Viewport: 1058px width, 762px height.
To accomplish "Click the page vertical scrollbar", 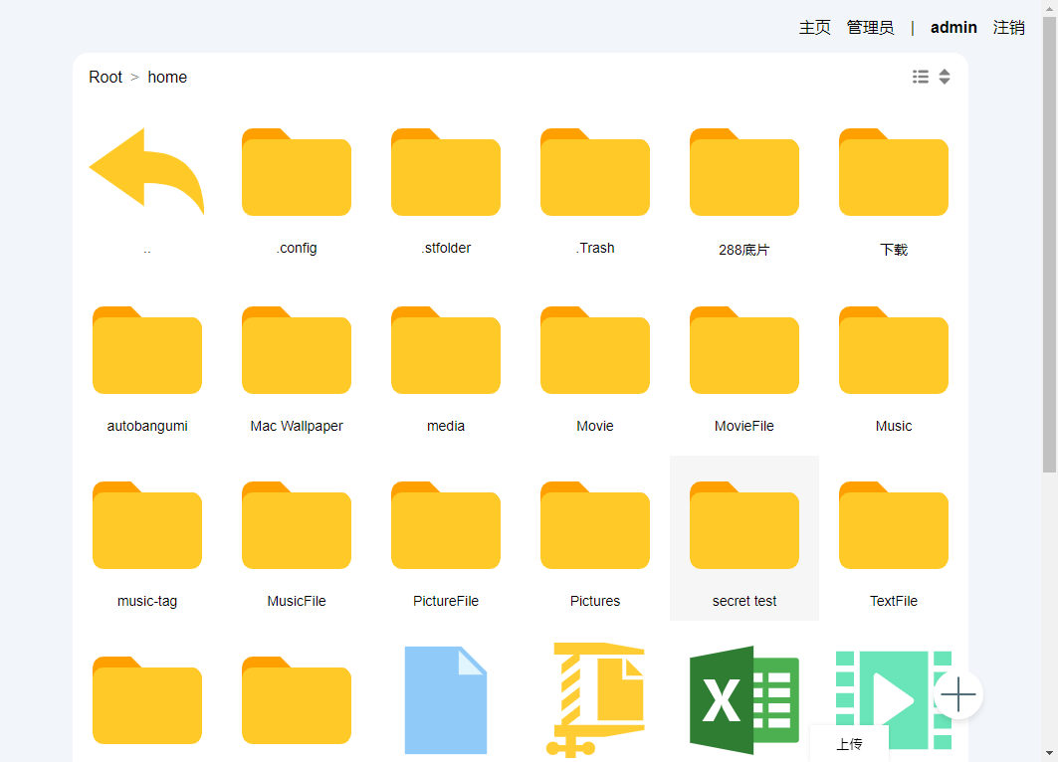I will pos(1049,245).
